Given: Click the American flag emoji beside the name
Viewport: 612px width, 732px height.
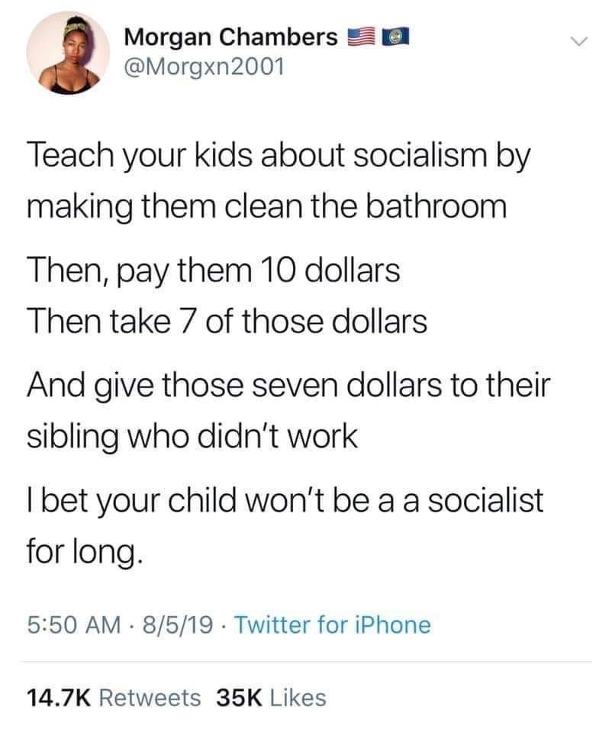Looking at the screenshot, I should [x=356, y=37].
